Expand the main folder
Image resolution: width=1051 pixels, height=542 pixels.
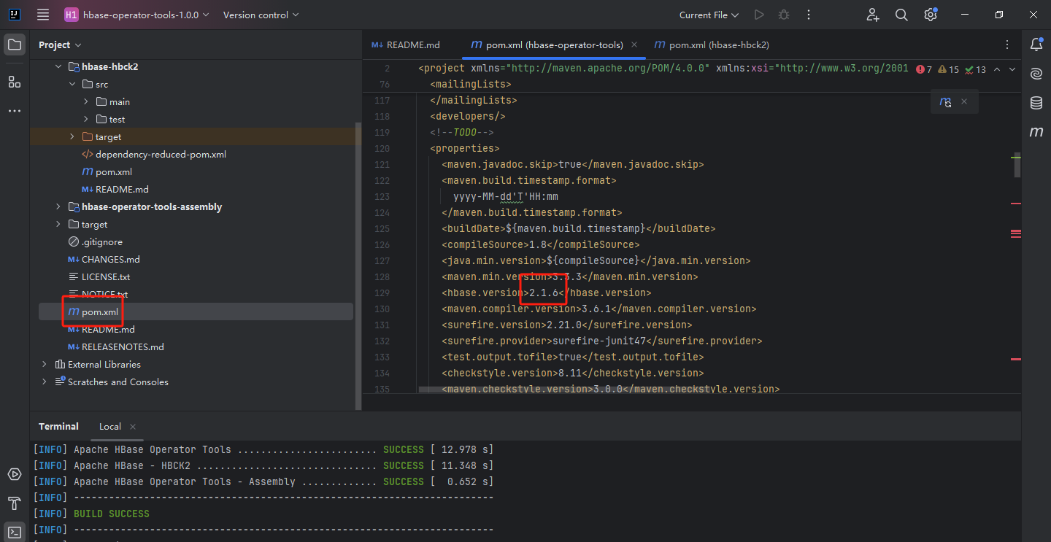[x=86, y=101]
